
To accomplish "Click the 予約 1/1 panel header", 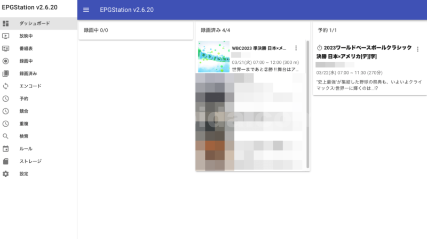I will [x=327, y=30].
